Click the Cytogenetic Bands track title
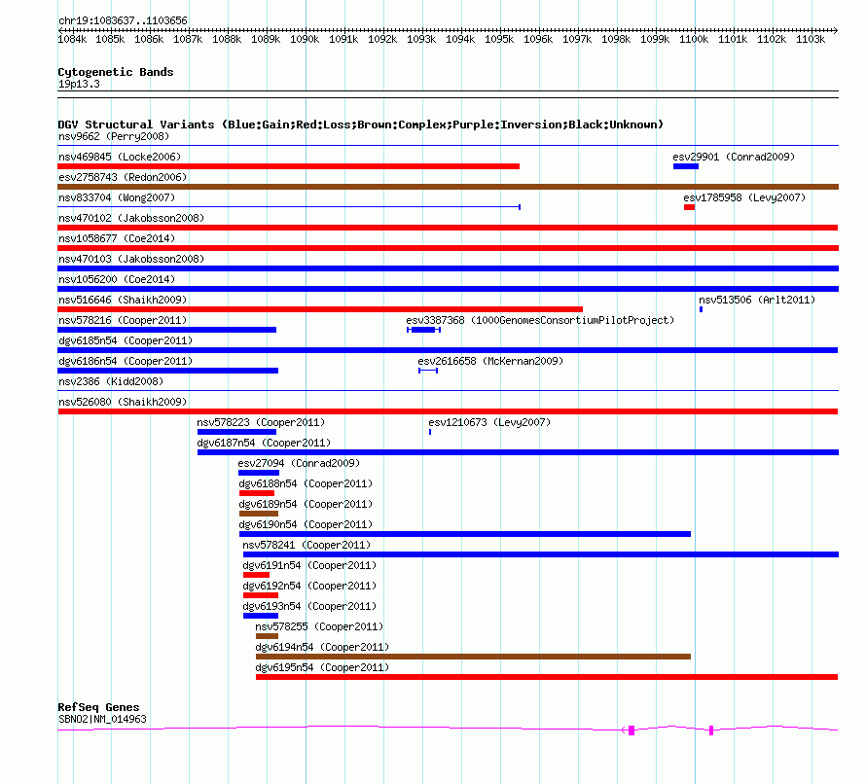The width and height of the screenshot is (866, 784). [x=116, y=72]
